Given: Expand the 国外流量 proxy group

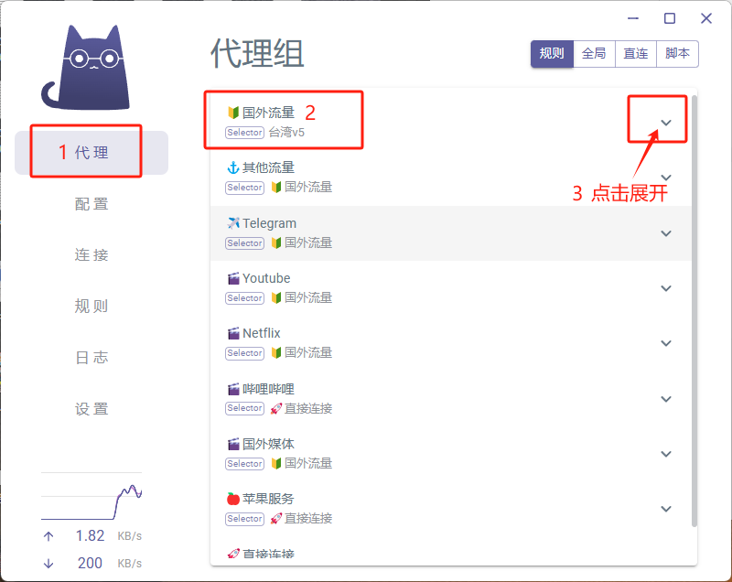Looking at the screenshot, I should [x=666, y=123].
